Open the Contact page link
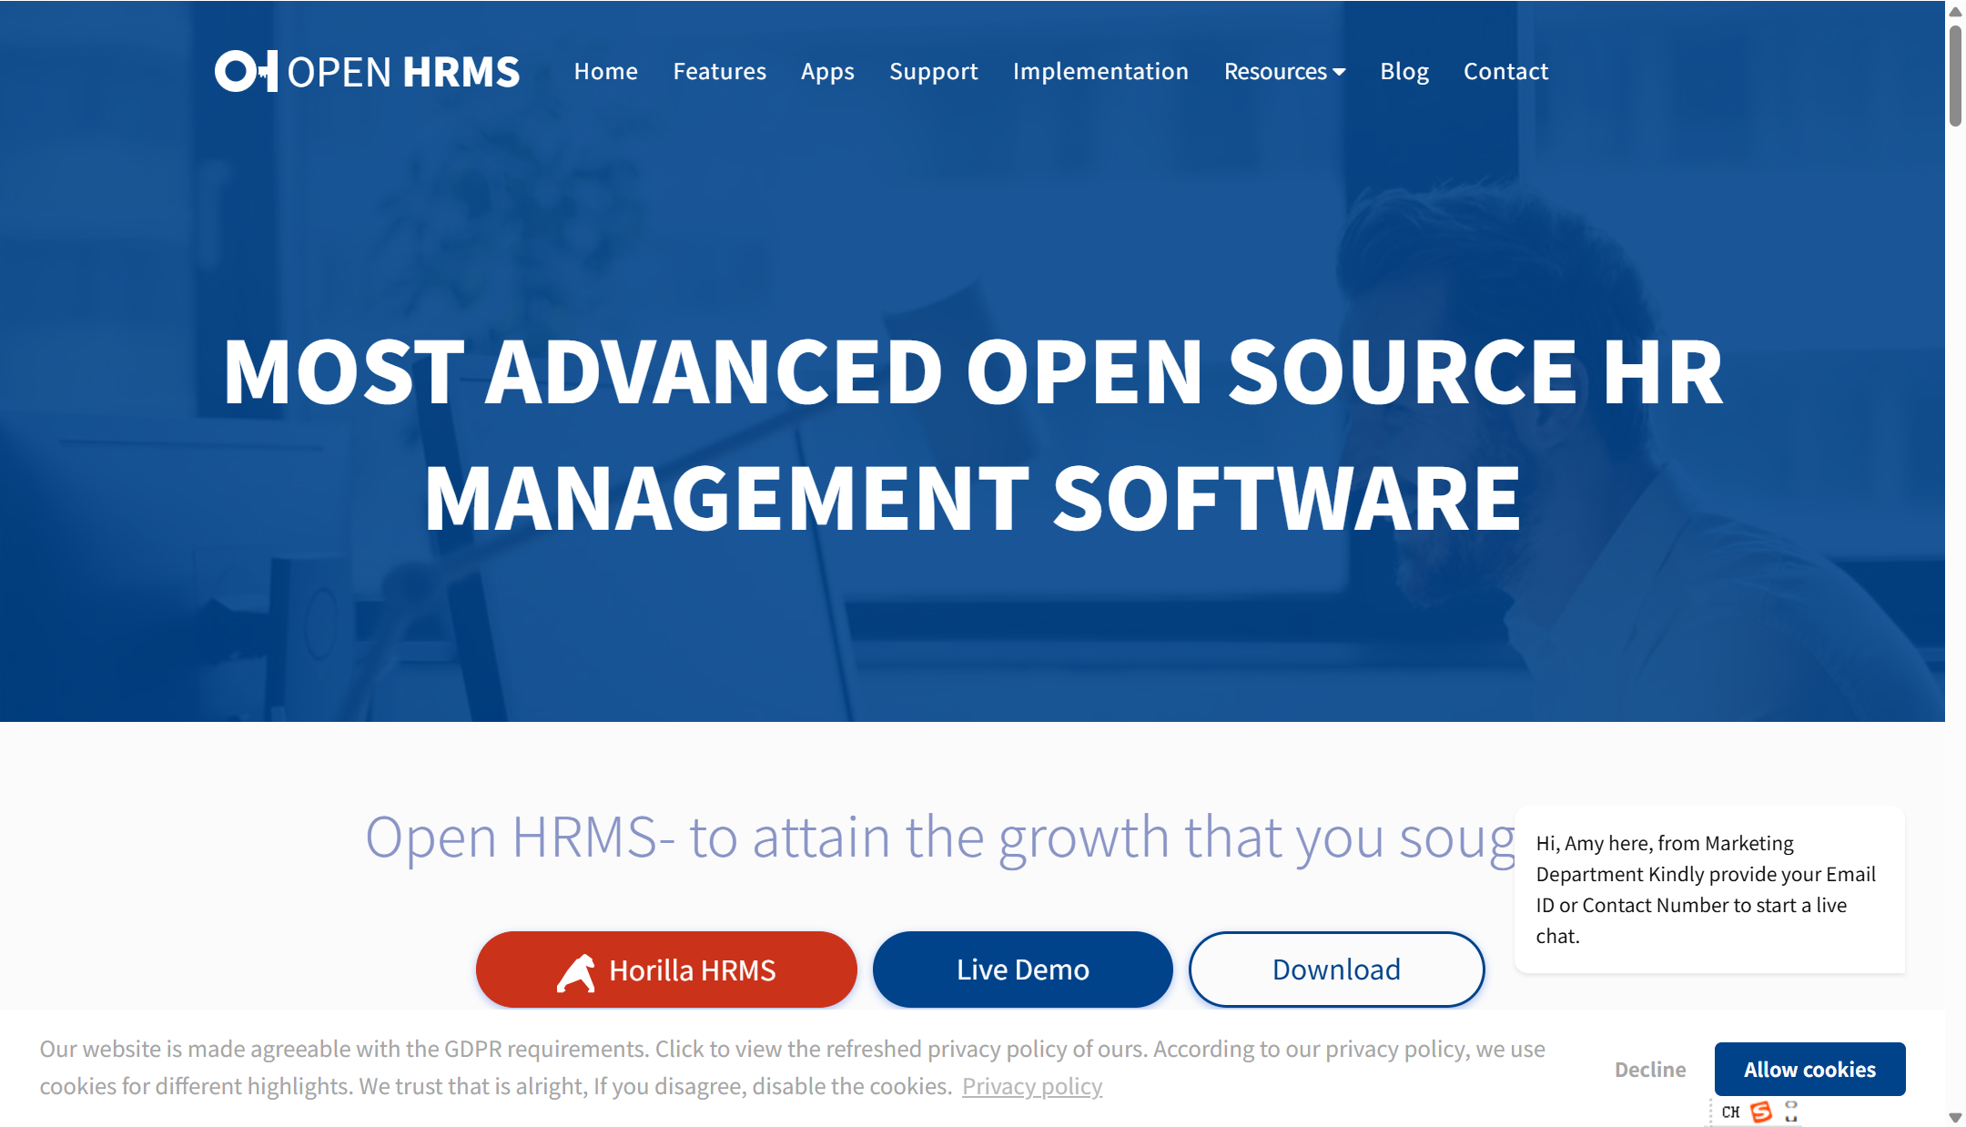Viewport: 1966px width, 1127px height. point(1505,71)
